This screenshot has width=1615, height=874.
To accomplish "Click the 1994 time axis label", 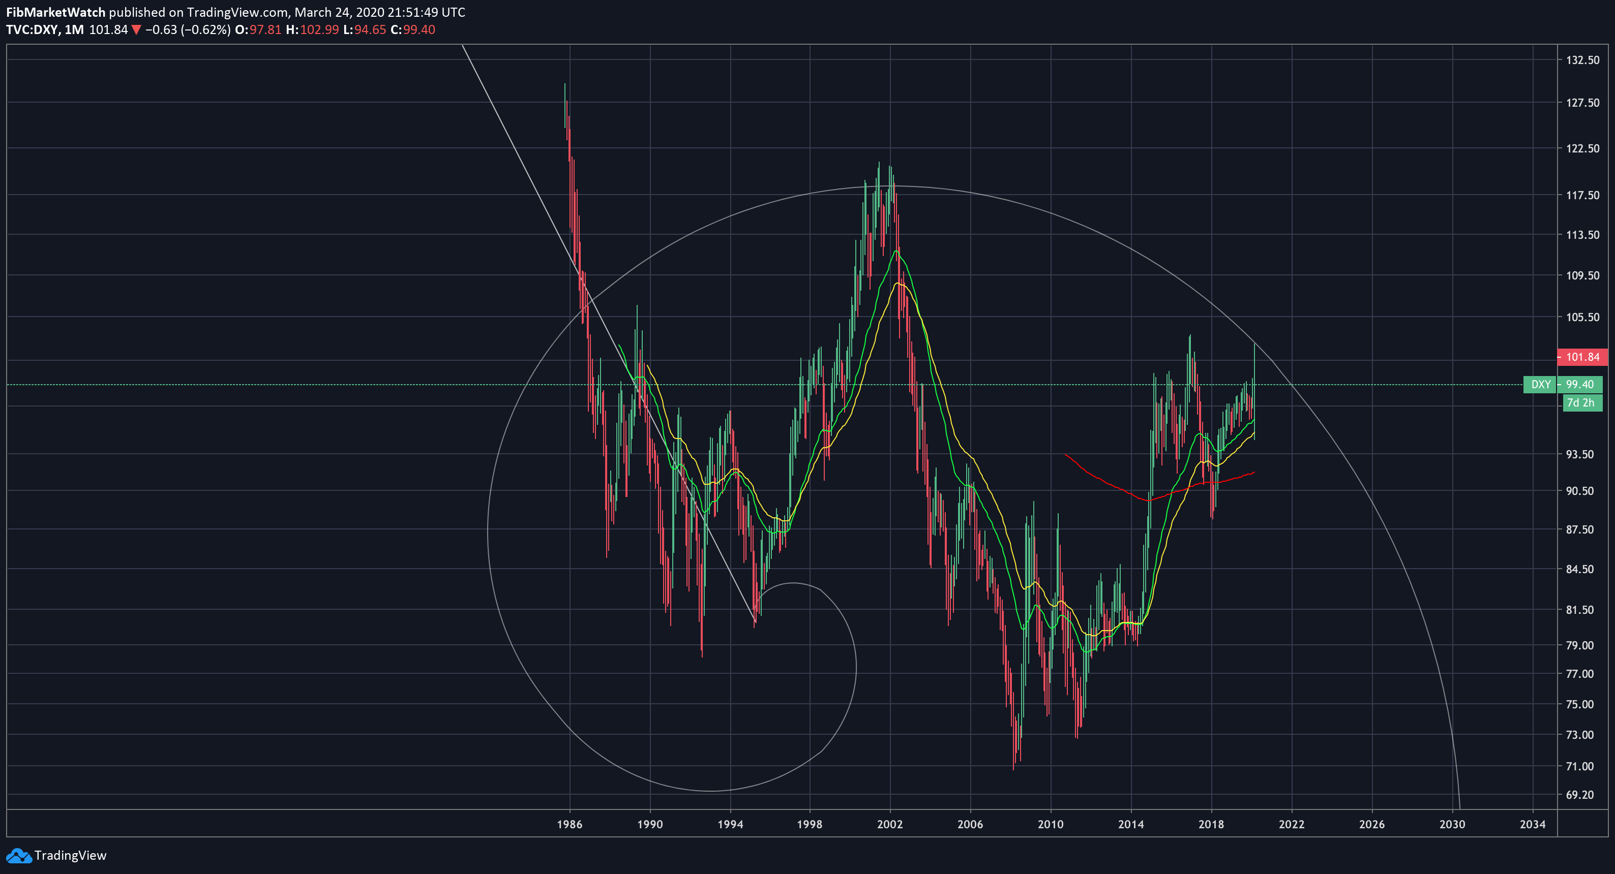I will coord(730,825).
